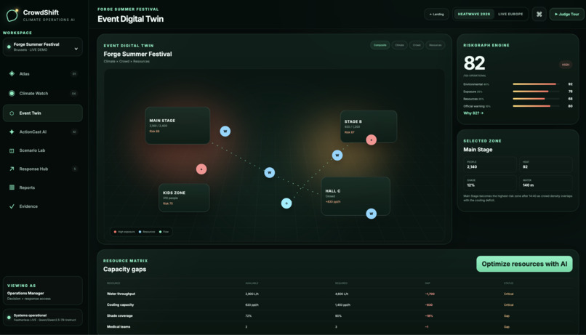Click the blue W marker just below Stage B

(337, 155)
